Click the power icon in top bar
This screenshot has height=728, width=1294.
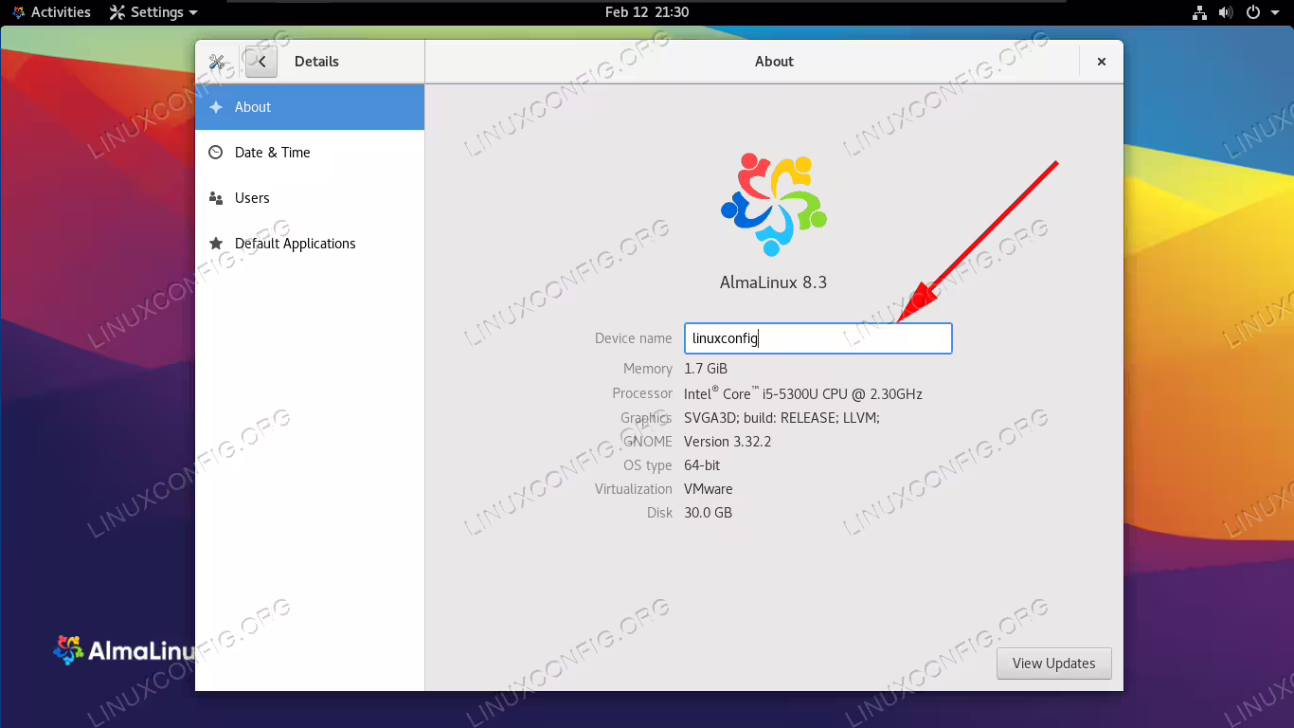[x=1252, y=12]
